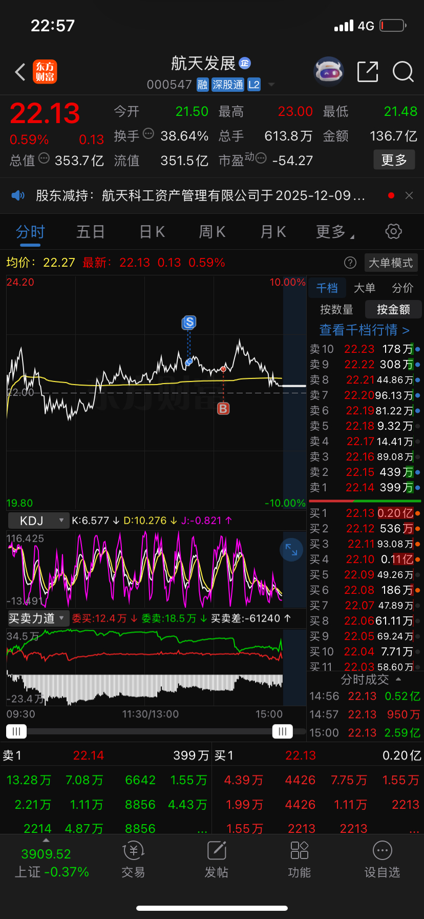This screenshot has width=424, height=919.
Task: Switch to 分价 tab
Action: (402, 288)
